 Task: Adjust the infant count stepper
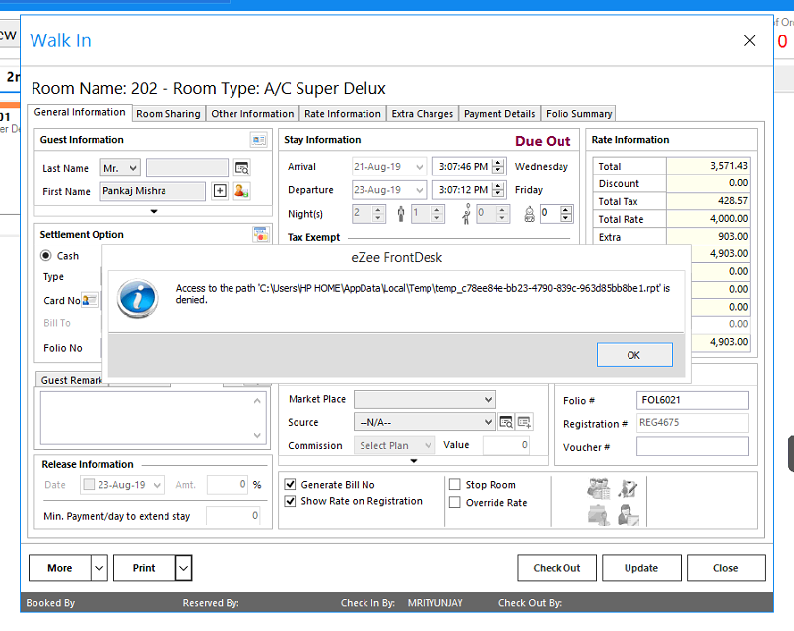tap(566, 214)
